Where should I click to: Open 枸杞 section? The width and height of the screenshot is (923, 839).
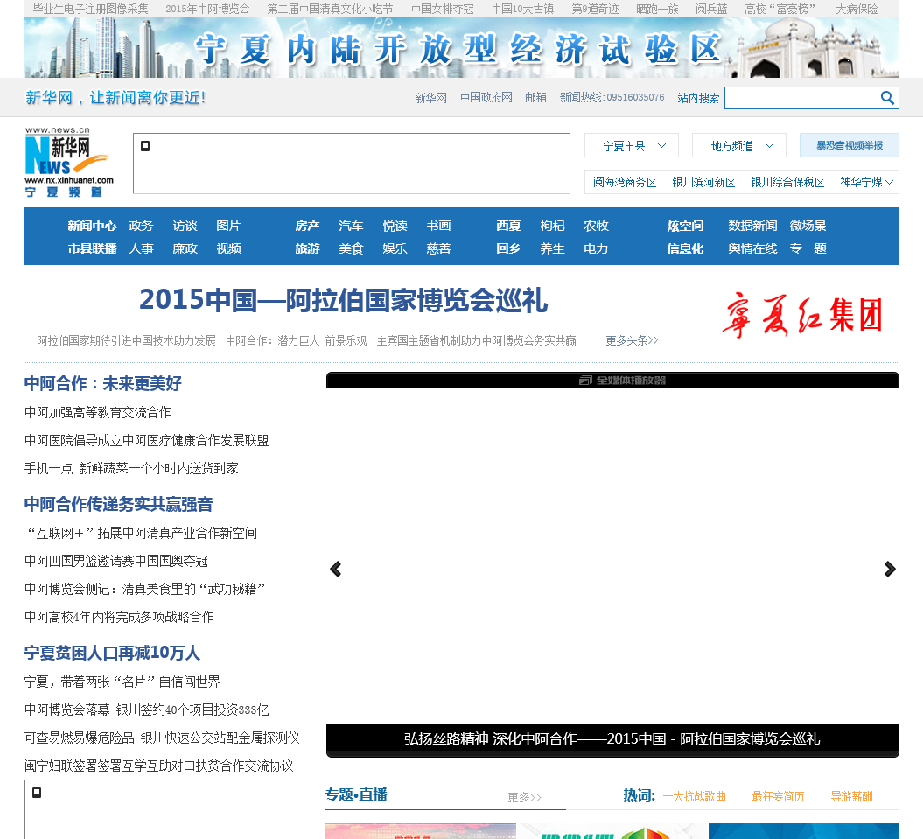pyautogui.click(x=552, y=226)
